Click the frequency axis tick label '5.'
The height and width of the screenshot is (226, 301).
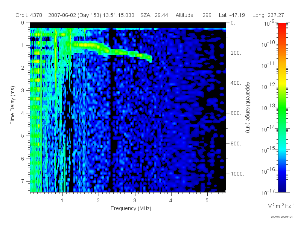208,201
